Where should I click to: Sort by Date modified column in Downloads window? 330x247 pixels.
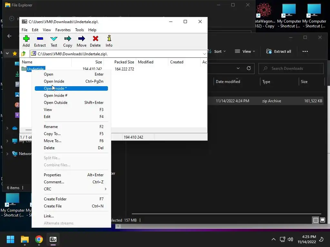click(237, 81)
